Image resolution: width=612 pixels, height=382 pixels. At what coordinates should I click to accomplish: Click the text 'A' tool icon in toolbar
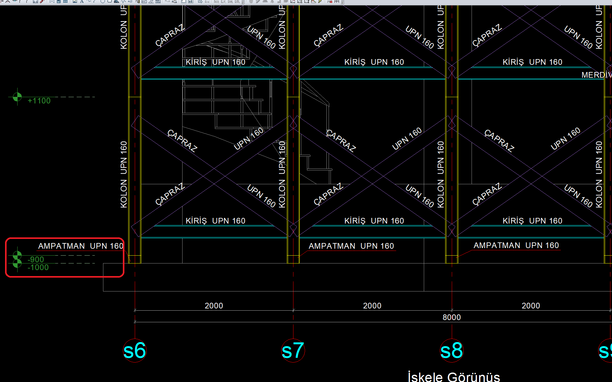pyautogui.click(x=82, y=2)
